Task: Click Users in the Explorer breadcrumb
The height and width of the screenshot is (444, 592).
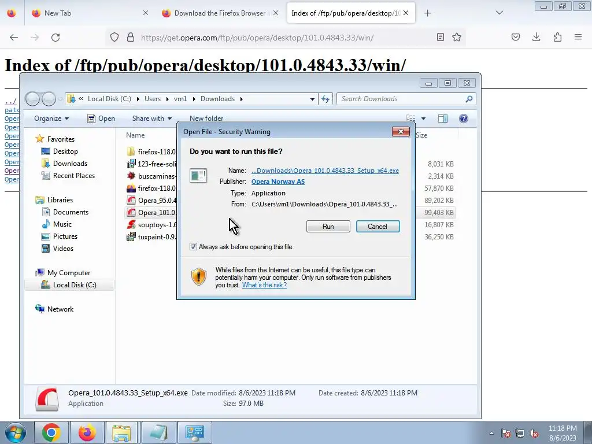Action: click(x=153, y=99)
